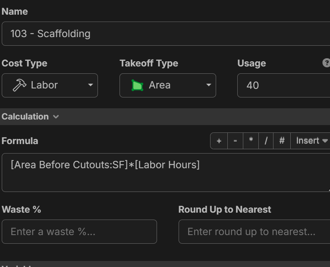Collapse the Calculation section chevron
The height and width of the screenshot is (267, 330).
tap(56, 117)
